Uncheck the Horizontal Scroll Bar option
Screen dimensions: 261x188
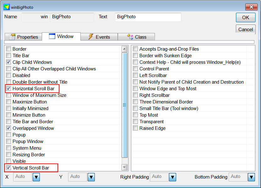(x=8, y=89)
